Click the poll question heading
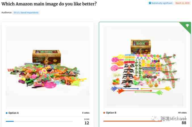The image size is (192, 127). click(x=49, y=4)
